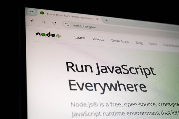
Task: Click the Node.js® is a free description text
Action: 125,109
